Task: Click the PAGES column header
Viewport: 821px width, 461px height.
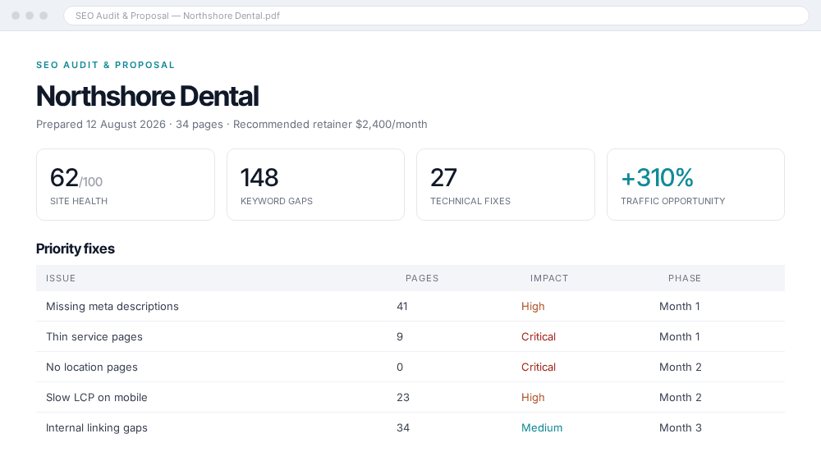Action: [x=422, y=278]
